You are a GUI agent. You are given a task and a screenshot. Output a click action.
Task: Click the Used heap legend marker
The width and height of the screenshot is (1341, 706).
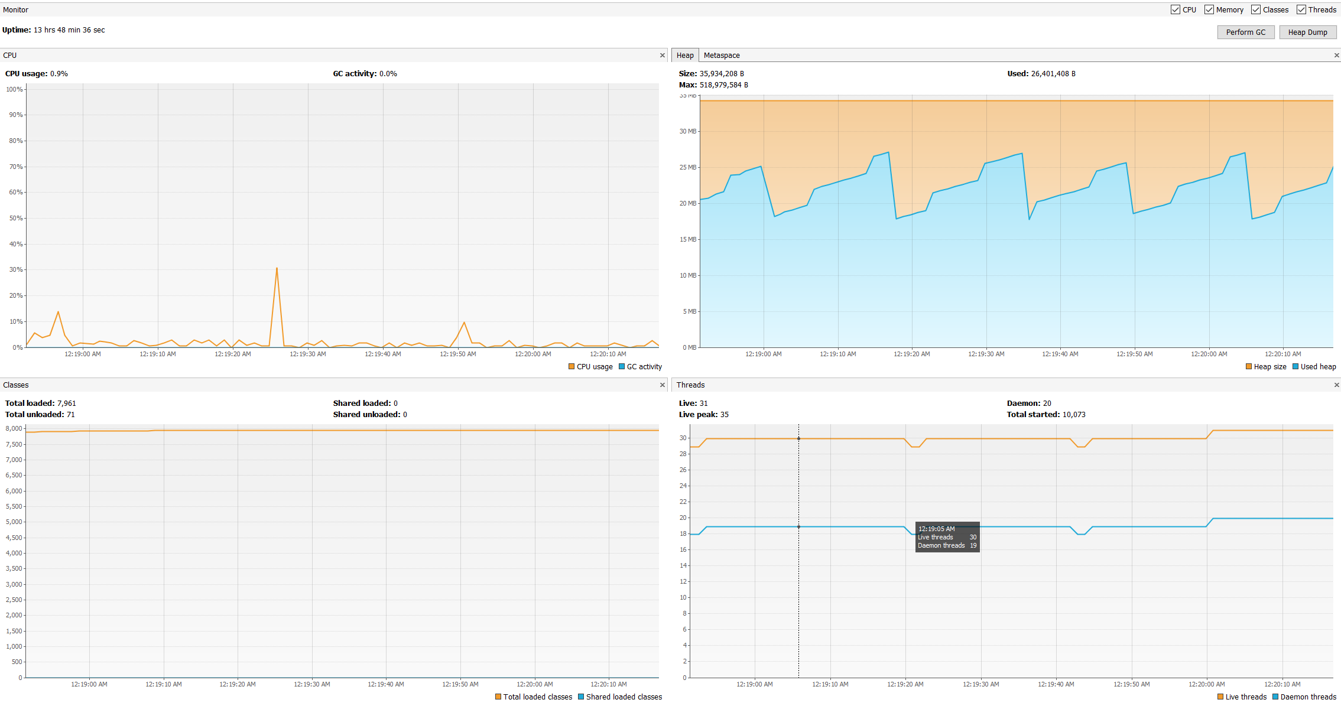(x=1295, y=366)
